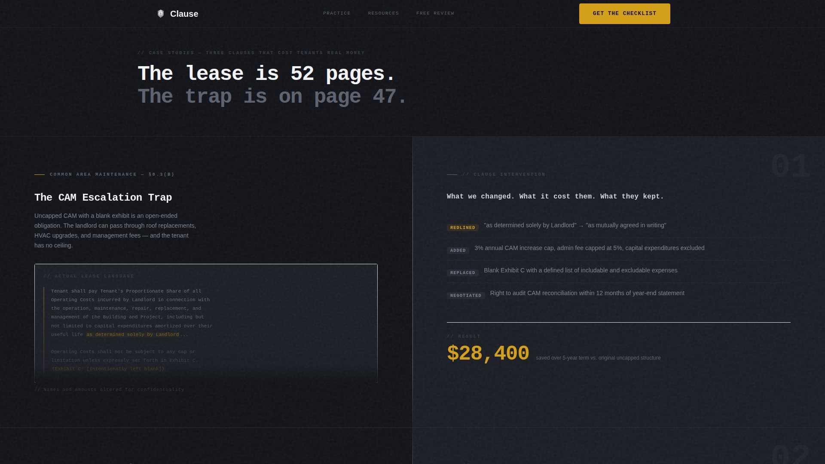The height and width of the screenshot is (464, 825).
Task: Select the Clause wordmark in the header
Action: 184,13
